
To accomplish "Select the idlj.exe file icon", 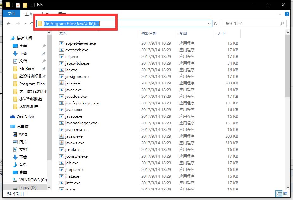I will coord(61,57).
